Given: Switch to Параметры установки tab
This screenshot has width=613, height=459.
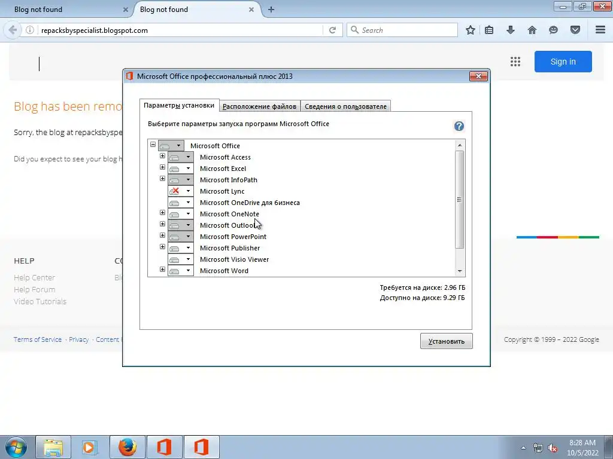Looking at the screenshot, I should [179, 105].
